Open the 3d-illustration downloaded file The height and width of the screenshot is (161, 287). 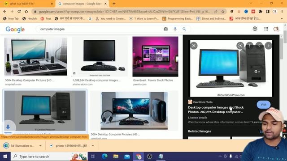tap(19, 146)
